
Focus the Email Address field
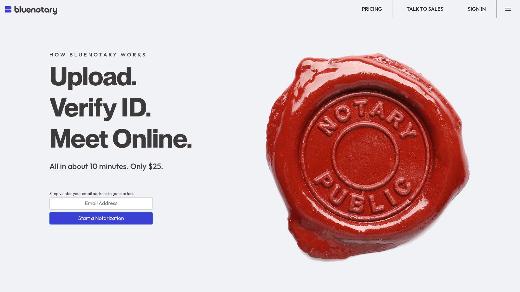(x=101, y=203)
